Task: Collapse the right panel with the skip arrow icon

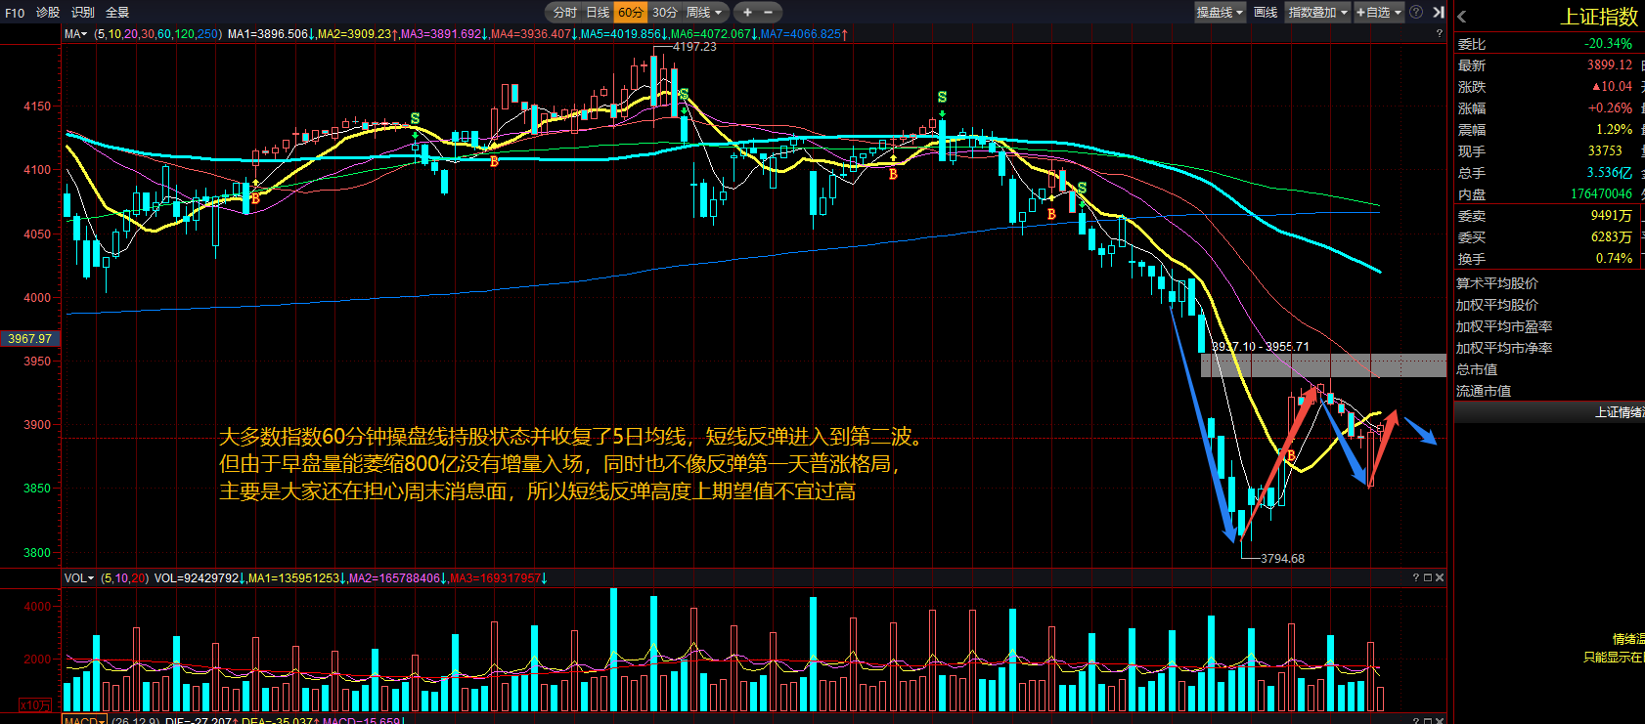Action: tap(1438, 13)
